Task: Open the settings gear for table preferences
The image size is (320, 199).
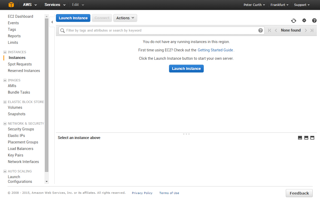Action: (304, 21)
